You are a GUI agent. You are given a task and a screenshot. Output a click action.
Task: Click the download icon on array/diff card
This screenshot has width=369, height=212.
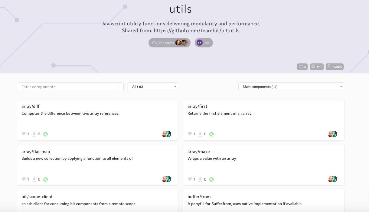point(34,134)
